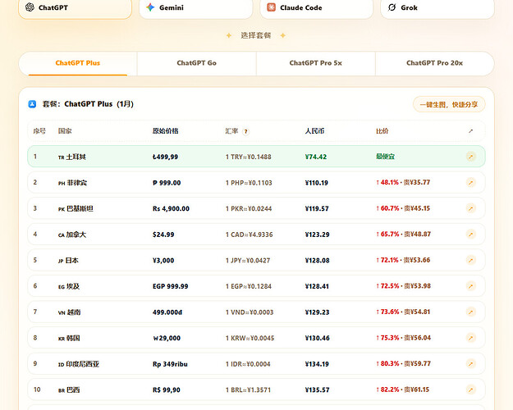Switch to the ChatGPT Pro 20x tab
Image resolution: width=513 pixels, height=410 pixels.
tap(434, 63)
